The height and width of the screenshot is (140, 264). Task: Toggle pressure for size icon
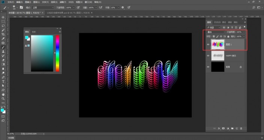(x=129, y=7)
